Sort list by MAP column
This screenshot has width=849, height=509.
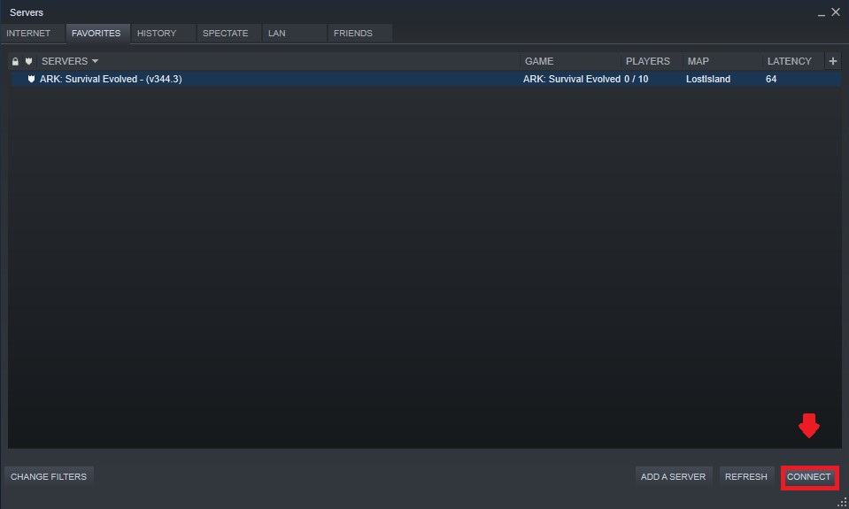click(698, 61)
